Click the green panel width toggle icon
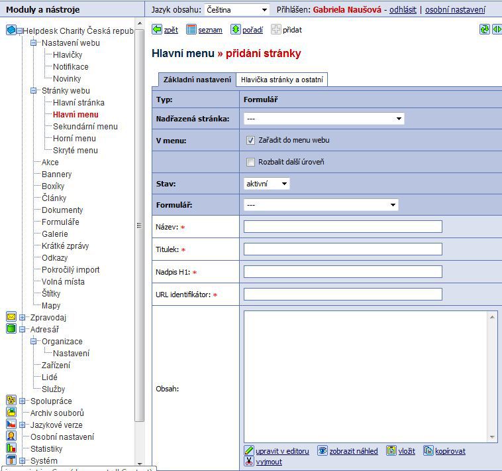Screen dimensions: 502x471 (x=497, y=29)
